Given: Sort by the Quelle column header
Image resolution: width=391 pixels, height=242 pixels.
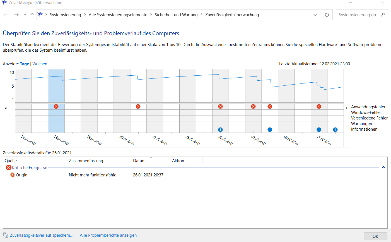Looking at the screenshot, I should 35,161.
